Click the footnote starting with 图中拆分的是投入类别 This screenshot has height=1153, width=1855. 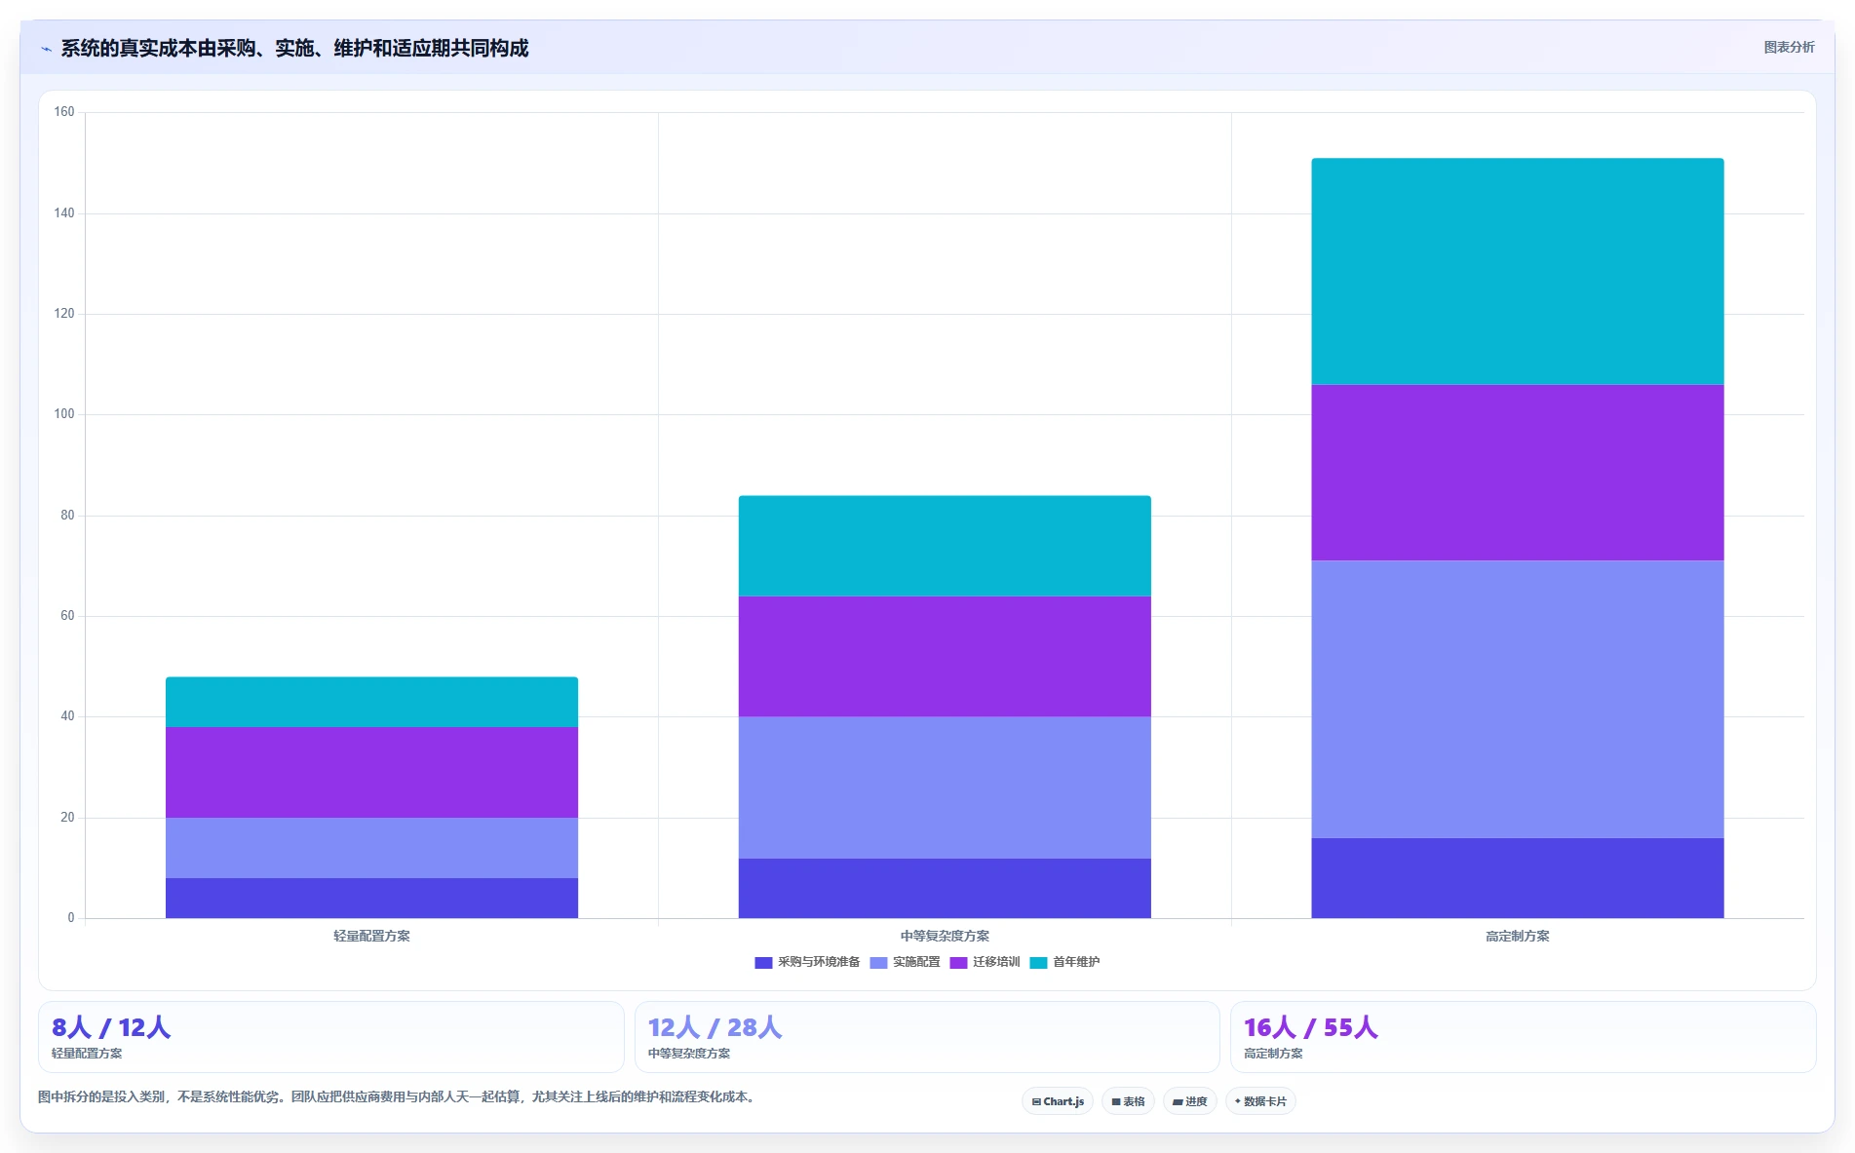pyautogui.click(x=398, y=1096)
